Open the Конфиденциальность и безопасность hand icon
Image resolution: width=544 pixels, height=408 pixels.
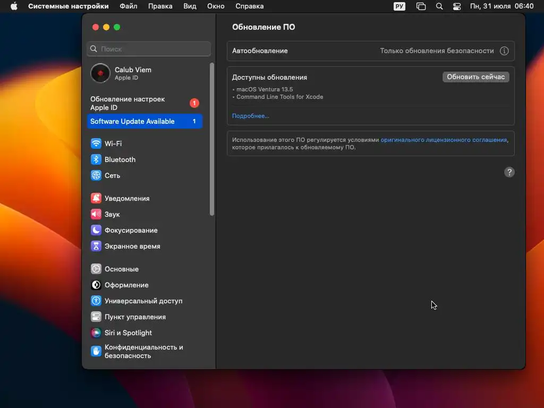(96, 351)
